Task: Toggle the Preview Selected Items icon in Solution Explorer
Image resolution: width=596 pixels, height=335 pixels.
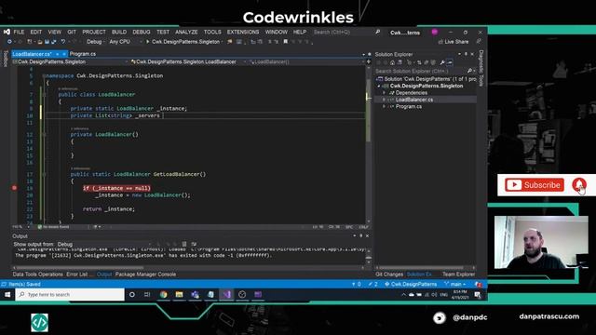Action: (450, 62)
